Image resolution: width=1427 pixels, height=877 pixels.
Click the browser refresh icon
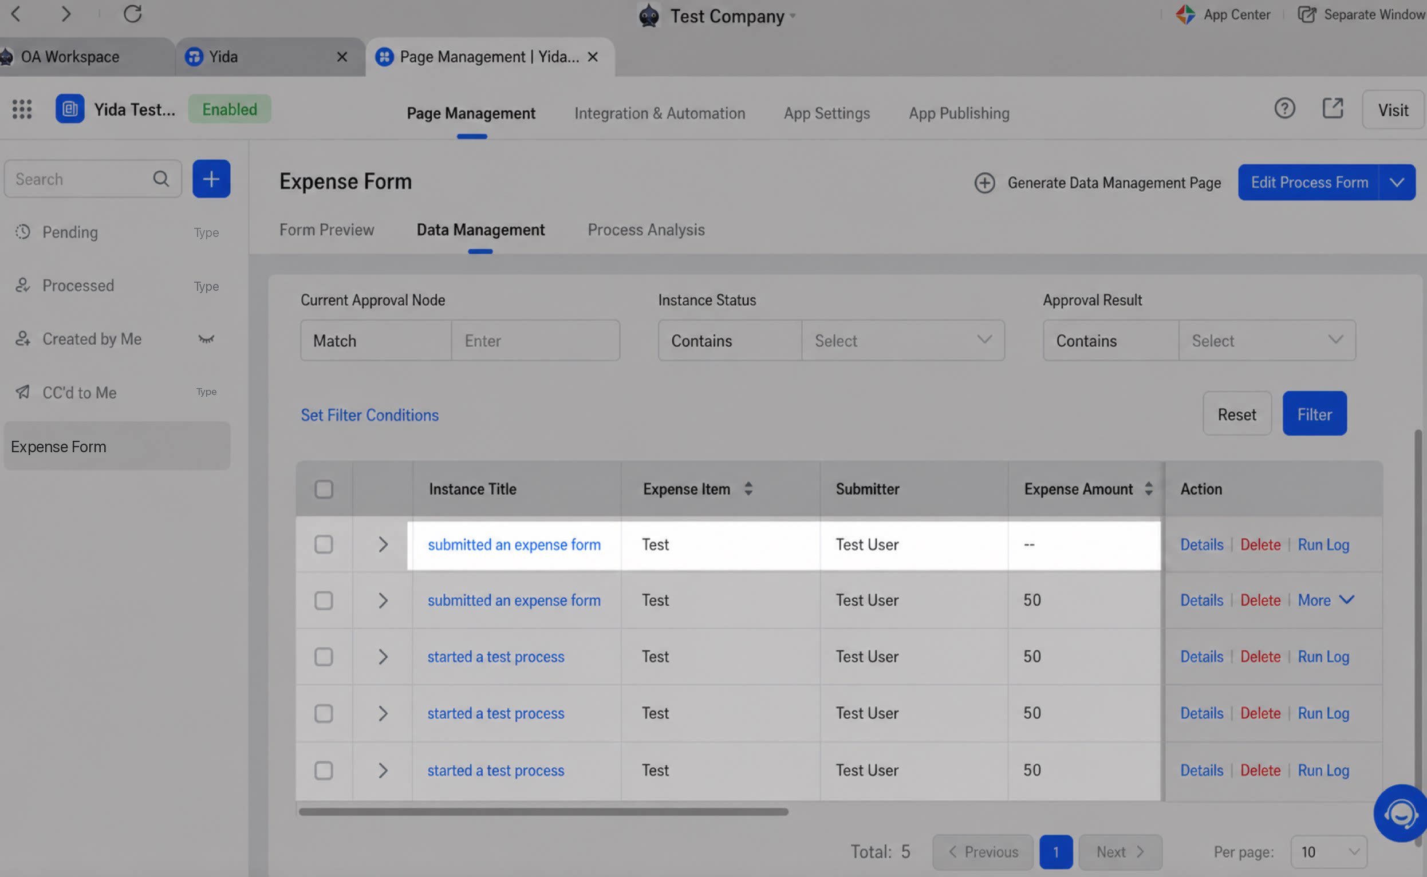coord(133,14)
